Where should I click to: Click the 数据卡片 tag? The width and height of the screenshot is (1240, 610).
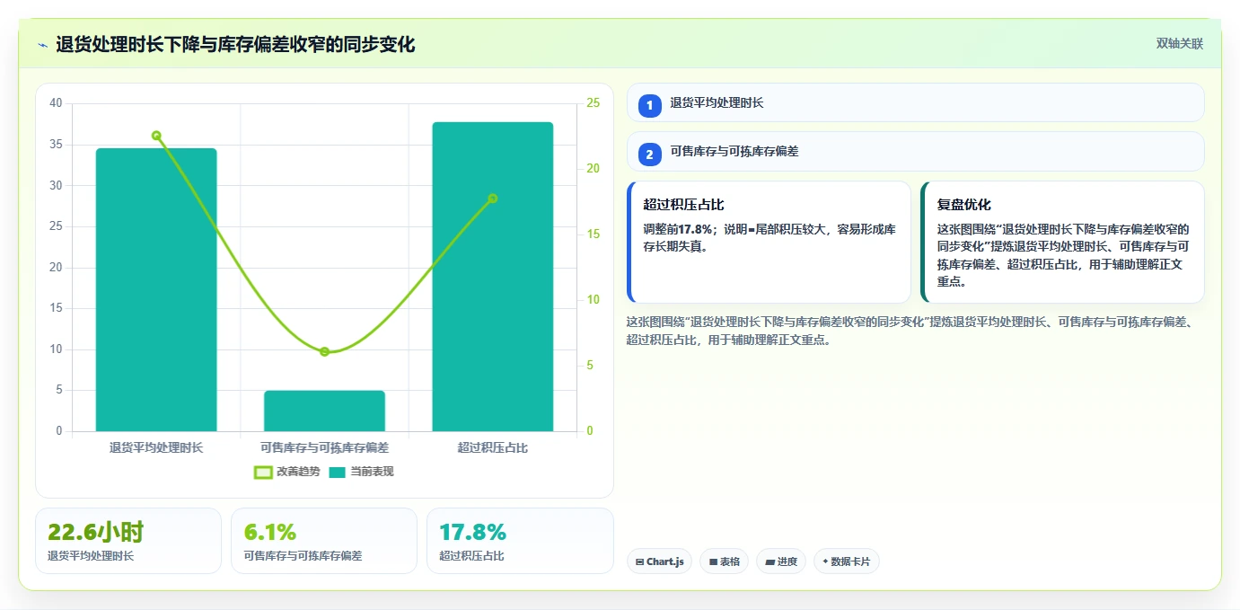coord(846,561)
